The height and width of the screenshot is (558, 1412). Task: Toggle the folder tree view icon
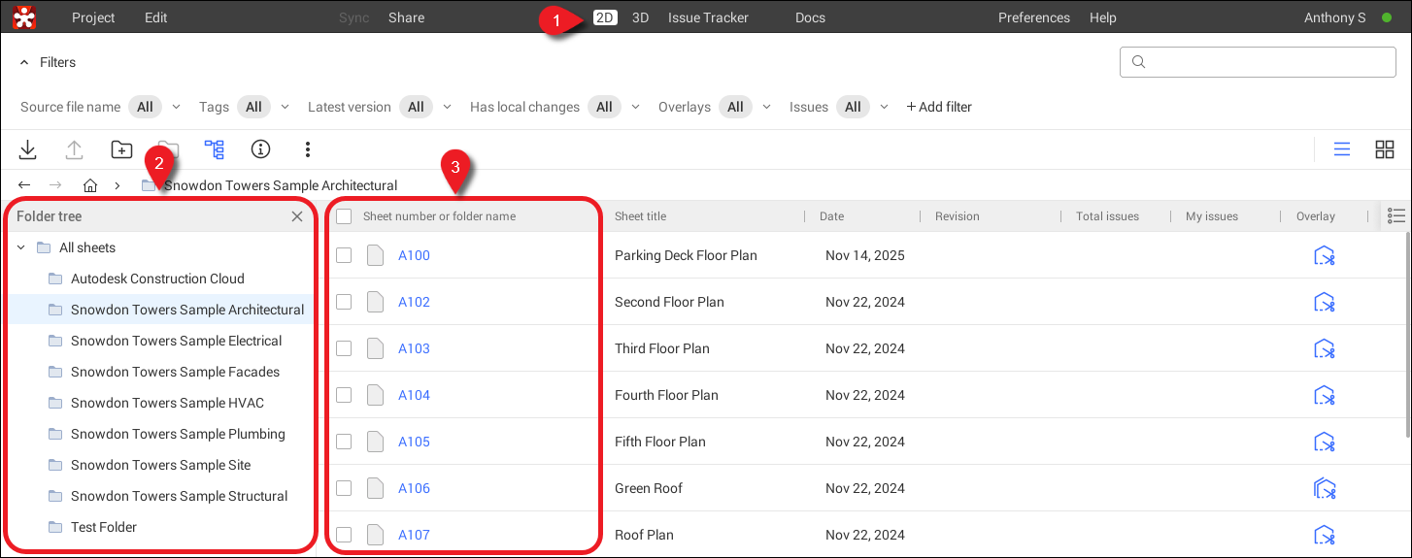tap(214, 149)
